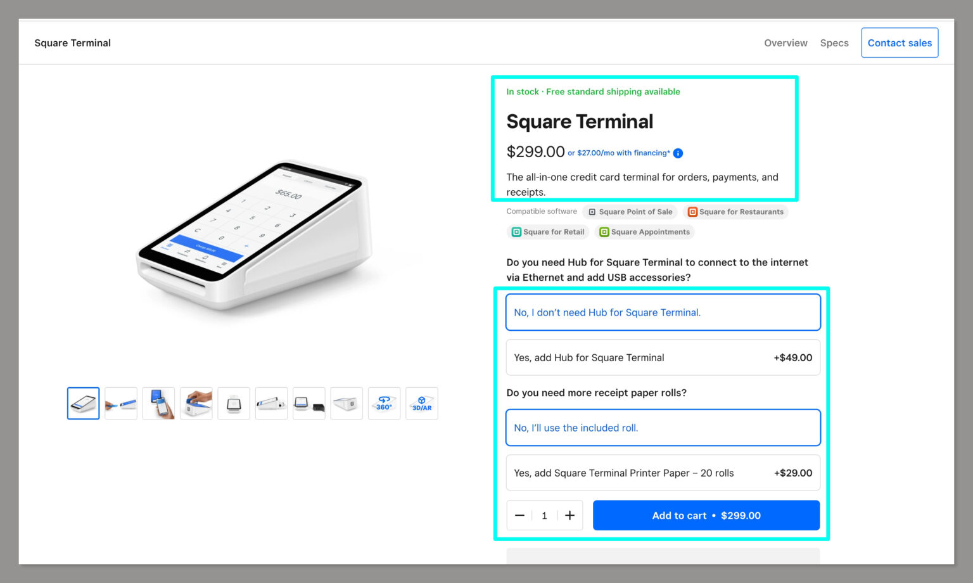Screen dimensions: 973x583
Task: Open the financing info tooltip icon
Action: tap(678, 153)
